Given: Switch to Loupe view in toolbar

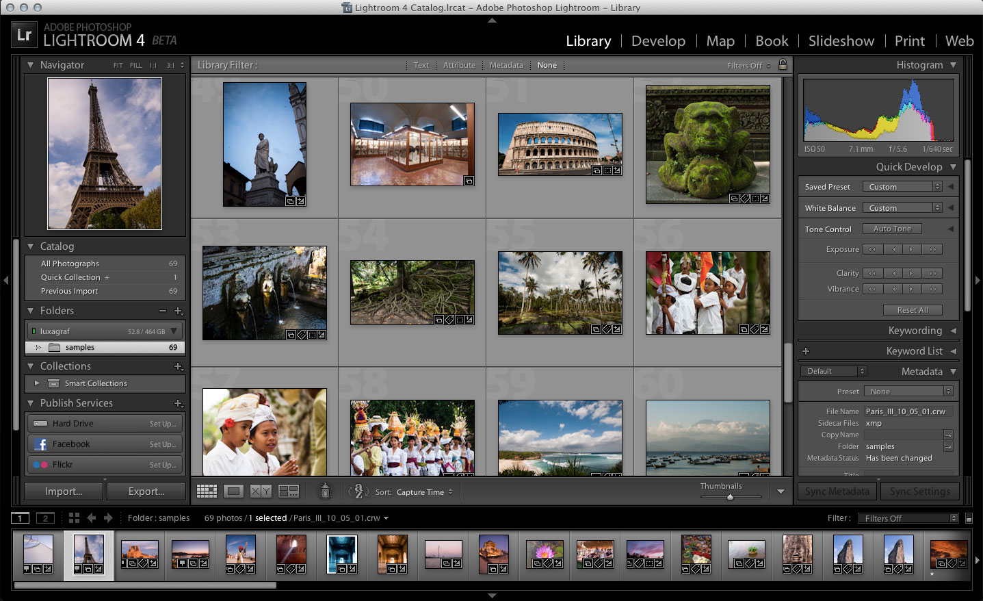Looking at the screenshot, I should click(x=233, y=491).
